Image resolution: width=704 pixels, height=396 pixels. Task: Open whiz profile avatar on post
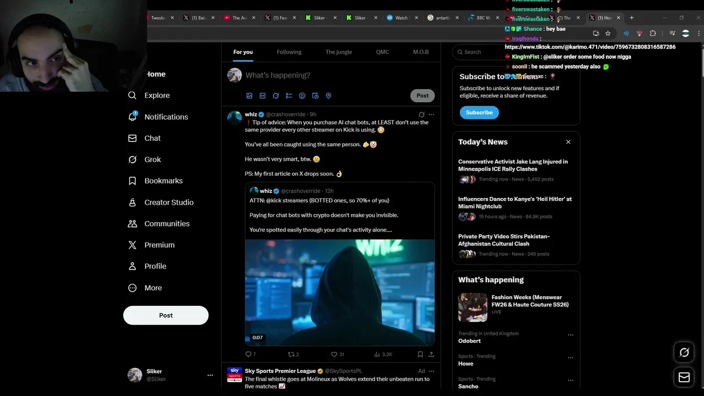point(235,118)
